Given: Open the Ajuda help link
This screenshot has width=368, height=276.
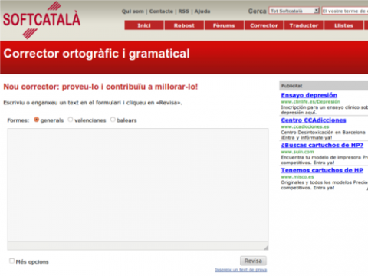Looking at the screenshot, I should click(x=202, y=11).
